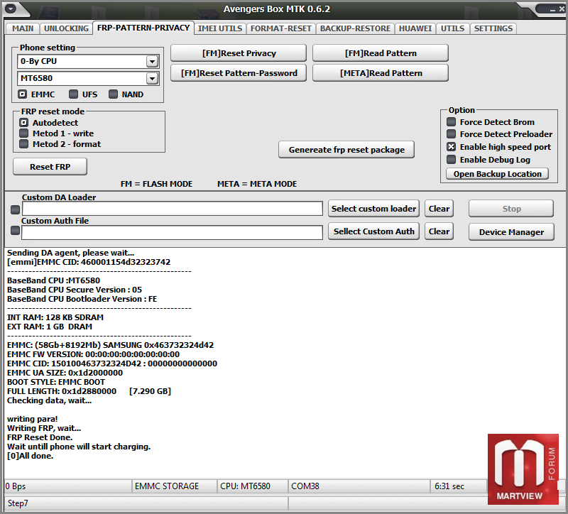Tick the Custom DA Loader checkbox
Screen dimensions: 568x514
(x=15, y=209)
